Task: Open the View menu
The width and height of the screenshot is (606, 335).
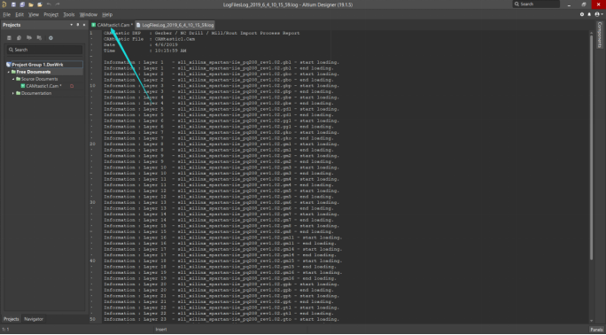Action: (x=34, y=14)
